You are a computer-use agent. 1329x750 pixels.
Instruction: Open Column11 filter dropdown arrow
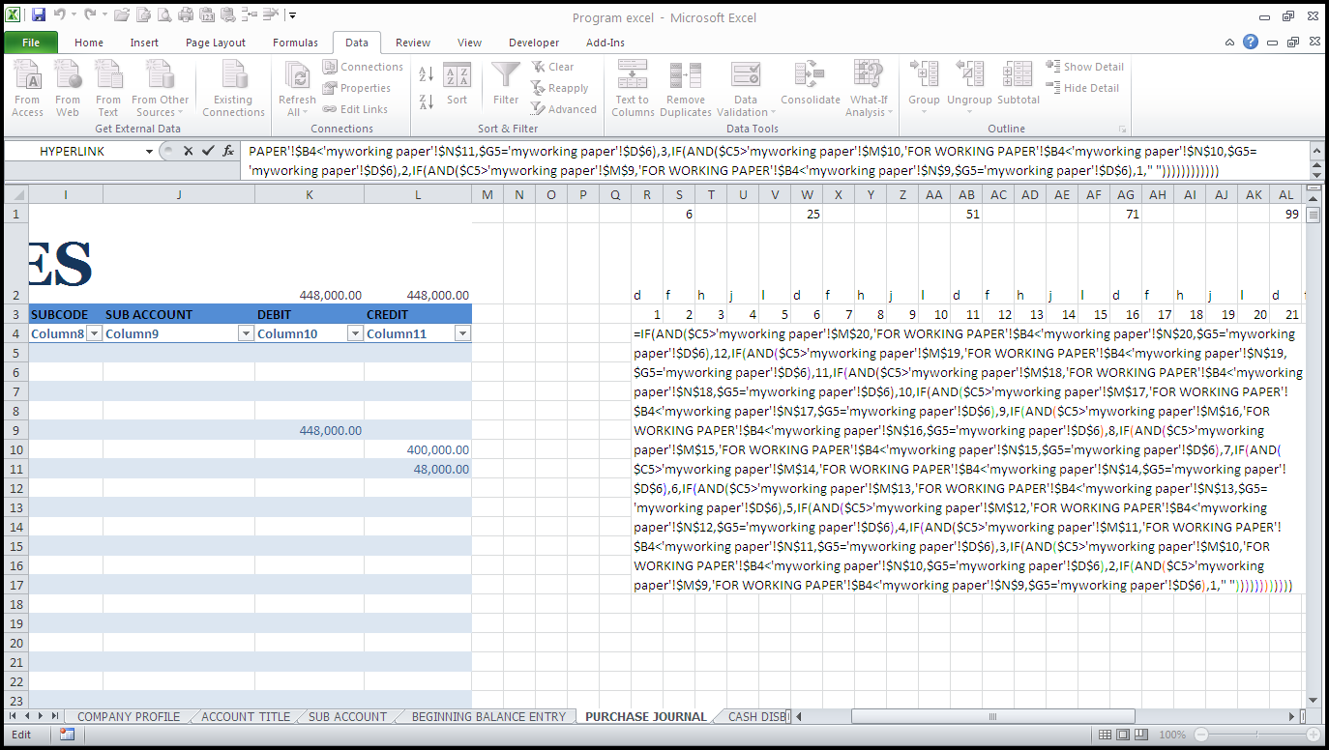462,333
